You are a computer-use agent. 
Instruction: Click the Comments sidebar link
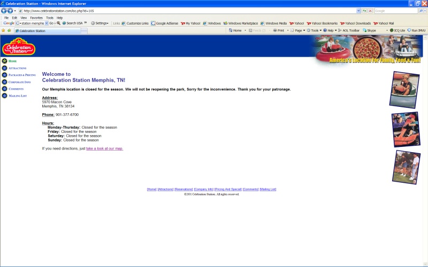click(x=12, y=89)
